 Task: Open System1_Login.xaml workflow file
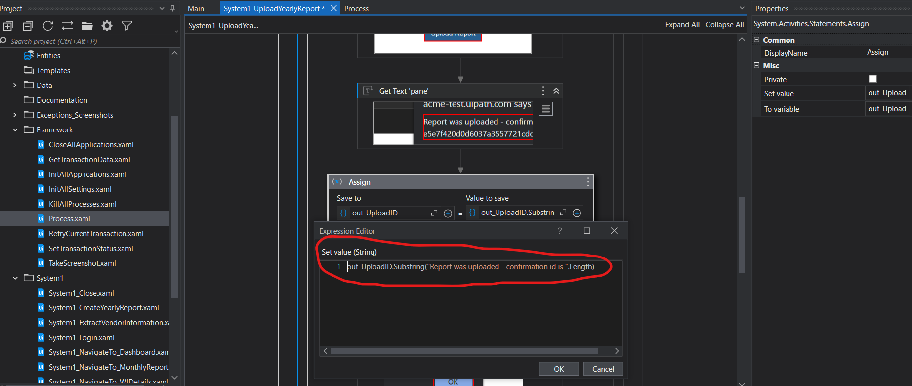coord(82,337)
